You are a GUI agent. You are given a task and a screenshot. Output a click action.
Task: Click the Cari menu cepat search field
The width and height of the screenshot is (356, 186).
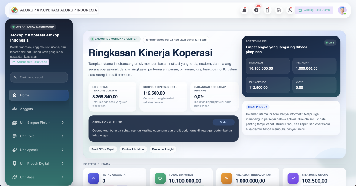click(x=39, y=77)
